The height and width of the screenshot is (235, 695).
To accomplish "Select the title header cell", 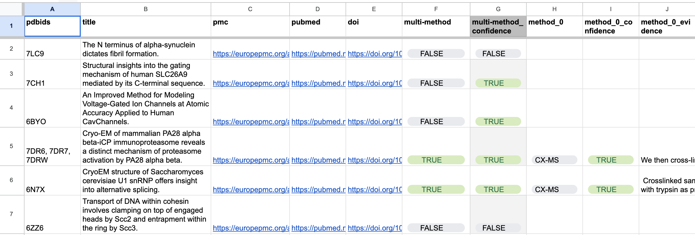I will click(x=146, y=26).
